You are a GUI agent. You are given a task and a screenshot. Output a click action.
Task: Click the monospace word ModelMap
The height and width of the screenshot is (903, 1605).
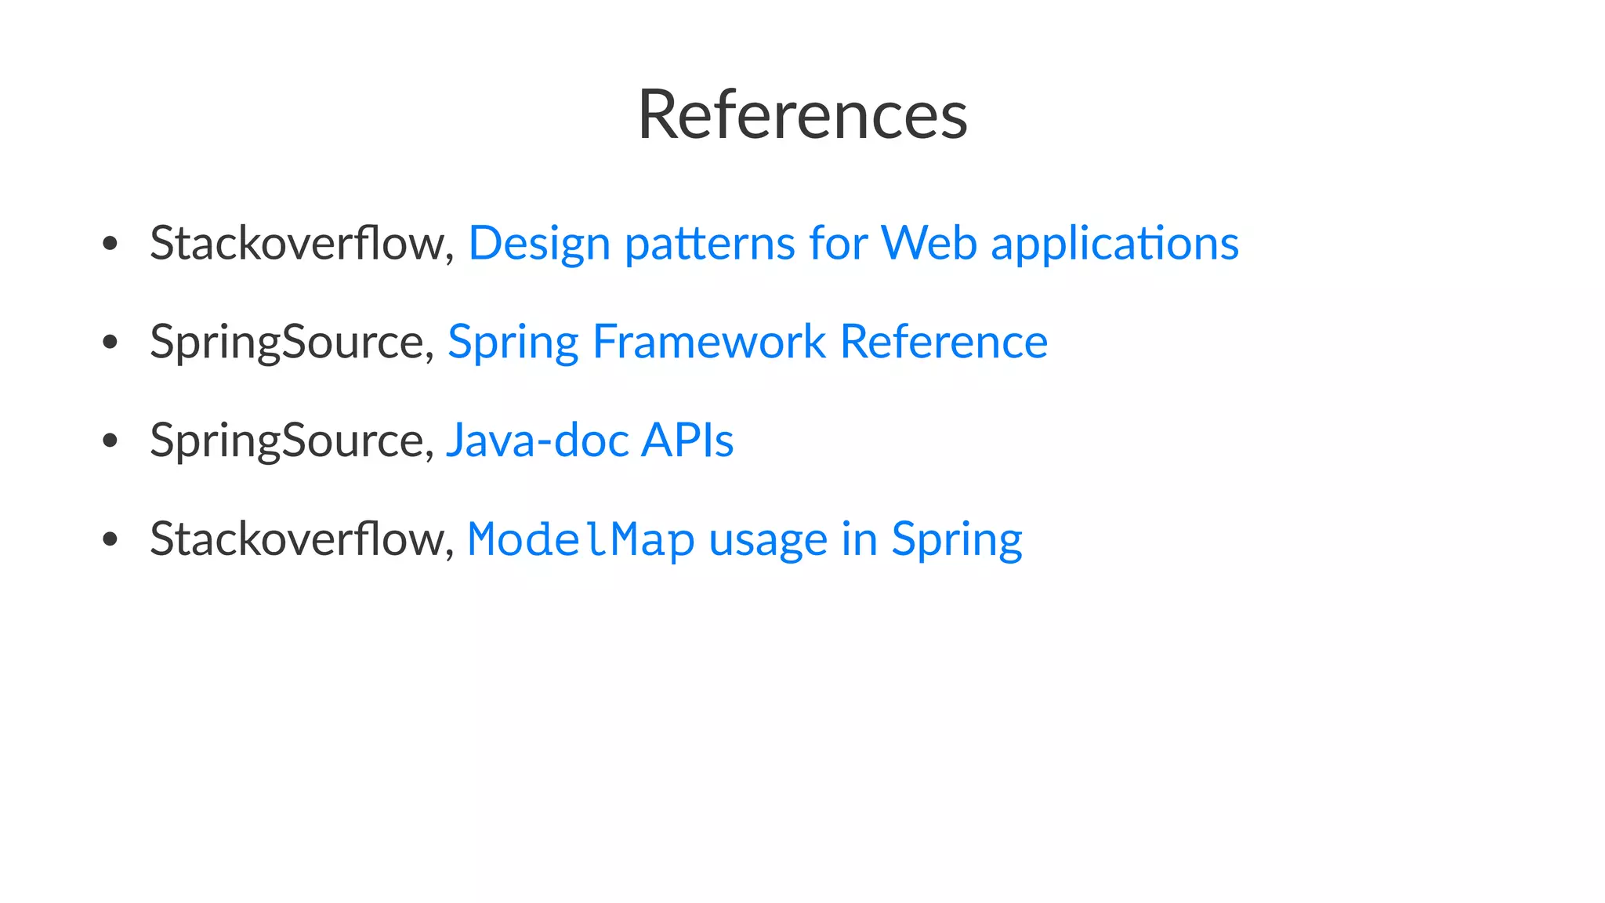pos(581,539)
